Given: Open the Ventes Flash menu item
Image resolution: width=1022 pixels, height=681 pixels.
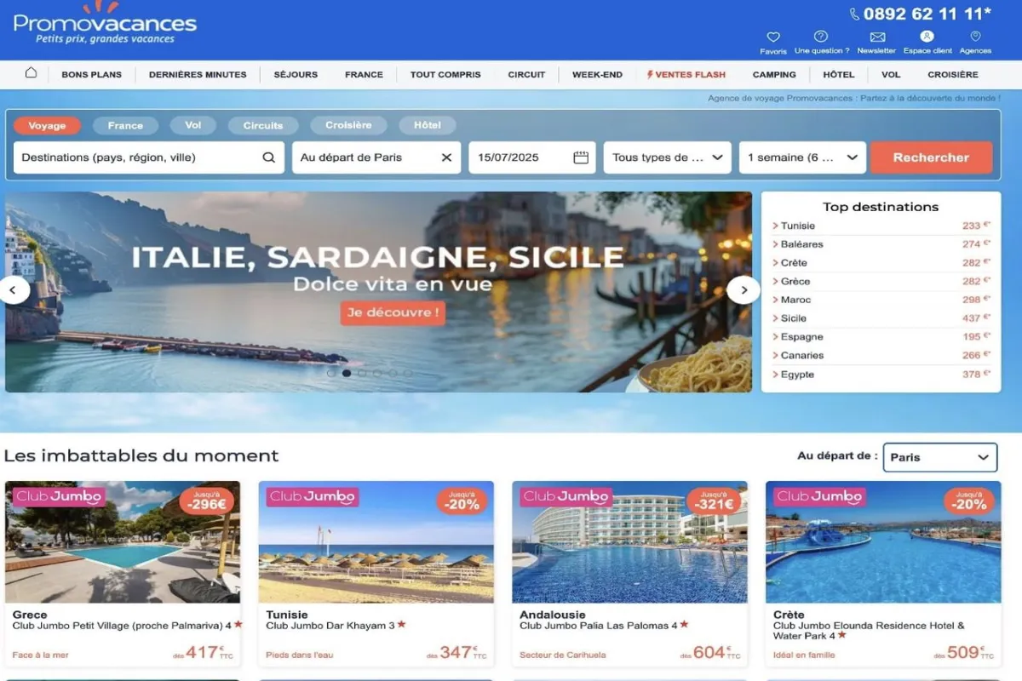Looking at the screenshot, I should (x=686, y=75).
